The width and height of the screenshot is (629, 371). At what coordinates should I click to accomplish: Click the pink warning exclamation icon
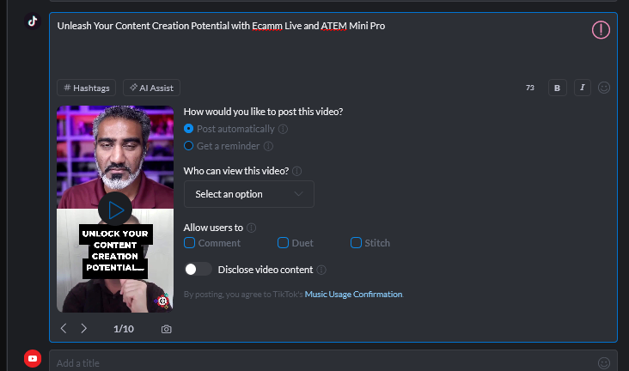[601, 30]
